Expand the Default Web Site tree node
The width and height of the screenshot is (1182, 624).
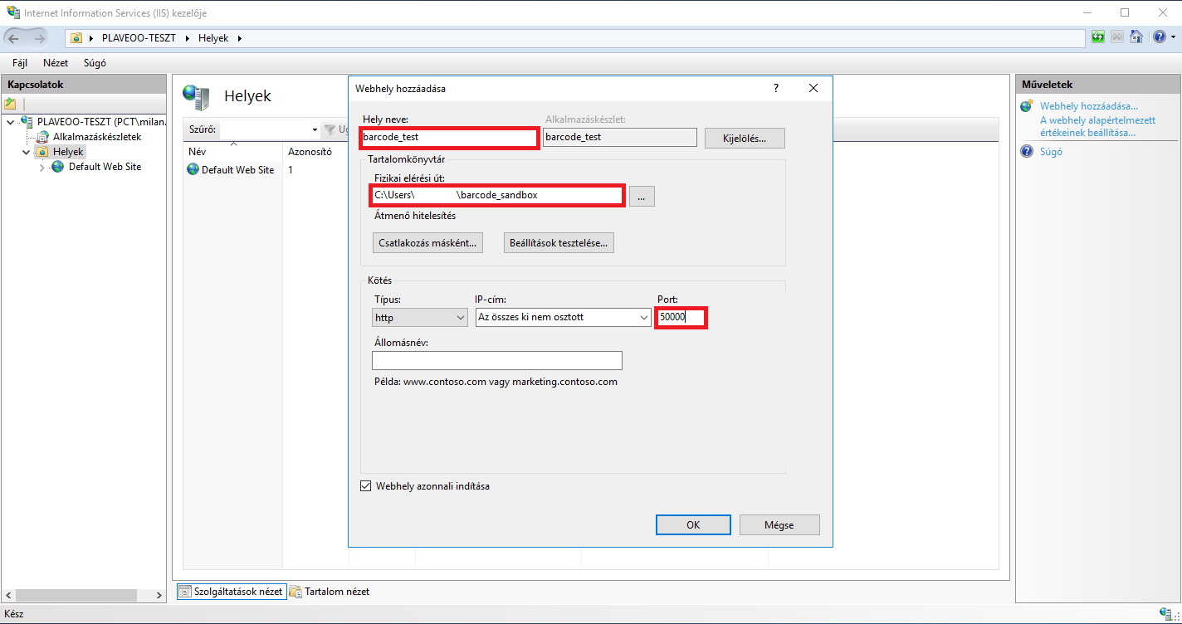point(42,167)
